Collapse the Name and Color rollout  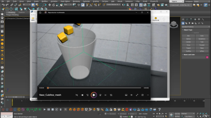pos(189,55)
